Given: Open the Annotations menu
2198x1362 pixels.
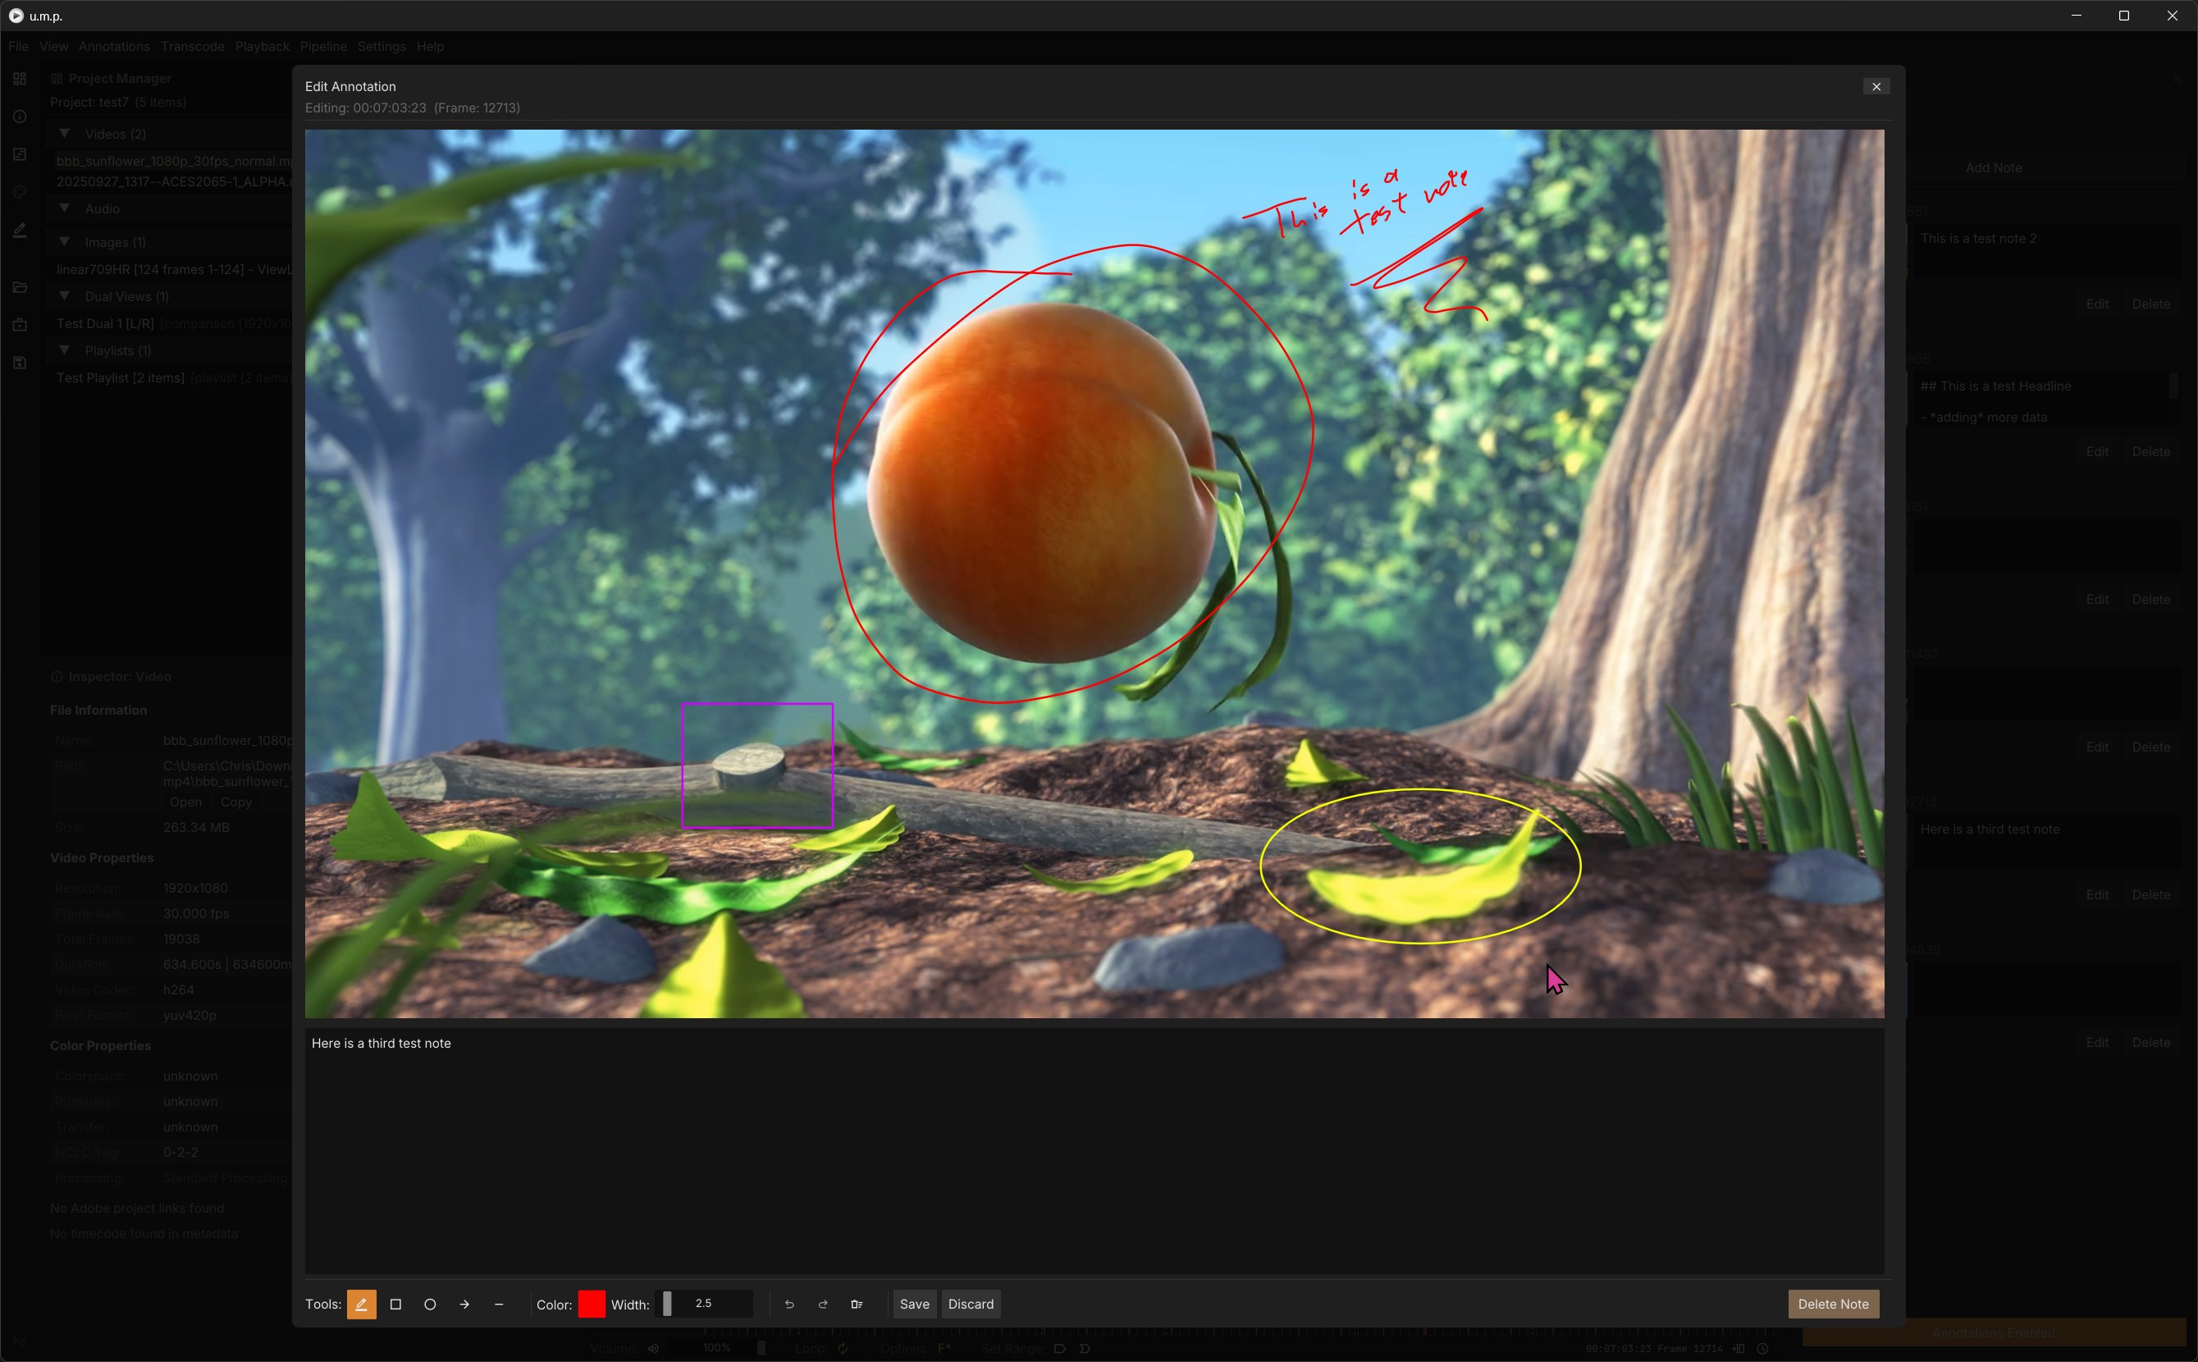Looking at the screenshot, I should 113,46.
